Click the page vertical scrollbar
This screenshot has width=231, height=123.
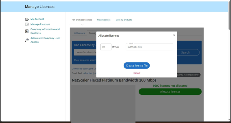(x=229, y=16)
